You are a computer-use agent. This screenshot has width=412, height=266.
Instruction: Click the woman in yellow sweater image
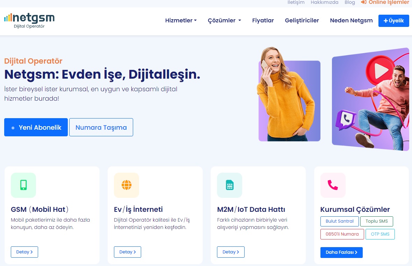click(x=287, y=94)
